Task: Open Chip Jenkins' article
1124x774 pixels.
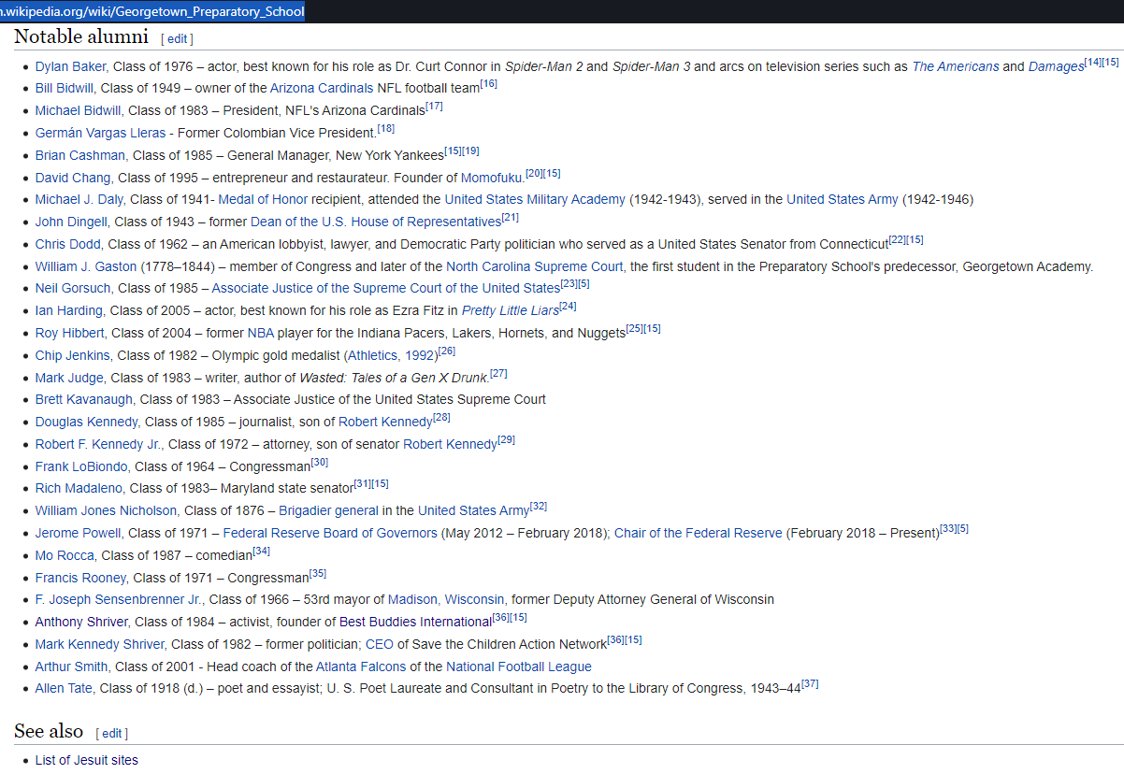Action: click(73, 355)
